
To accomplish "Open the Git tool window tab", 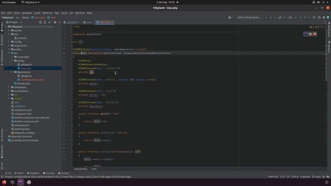I will [x=8, y=173].
